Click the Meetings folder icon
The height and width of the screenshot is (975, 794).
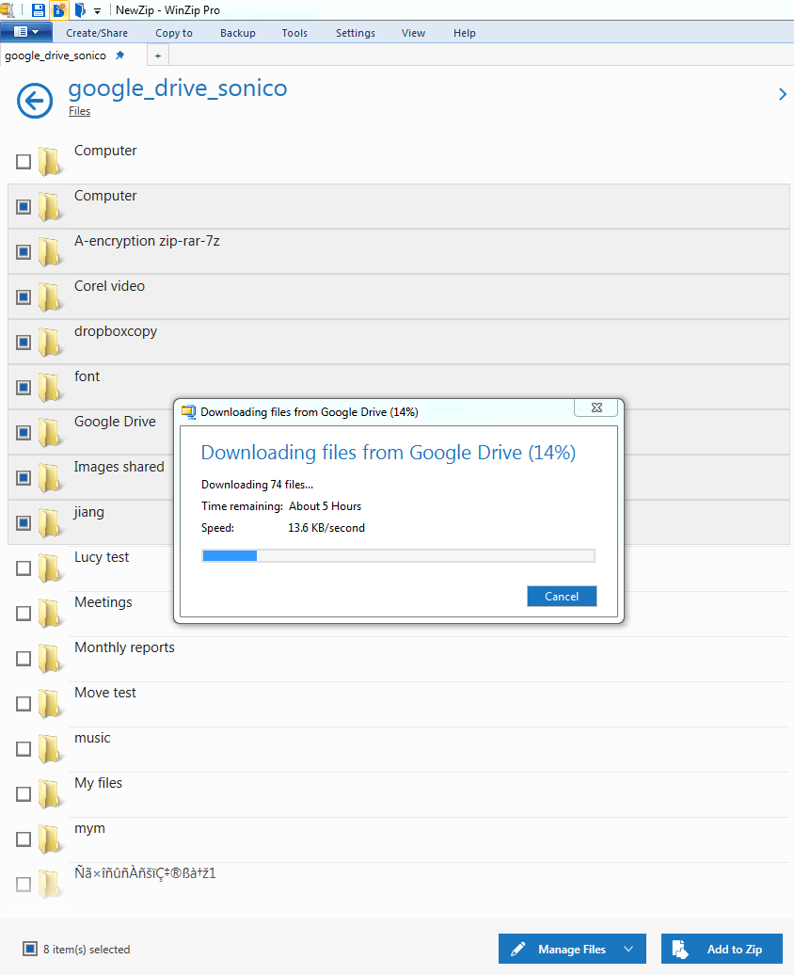tap(50, 613)
